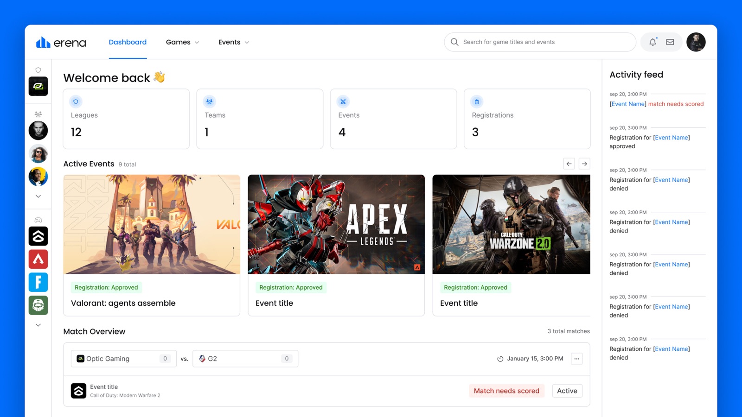The width and height of the screenshot is (742, 417).
Task: Expand more teammates chevron in sidebar
Action: coord(38,196)
